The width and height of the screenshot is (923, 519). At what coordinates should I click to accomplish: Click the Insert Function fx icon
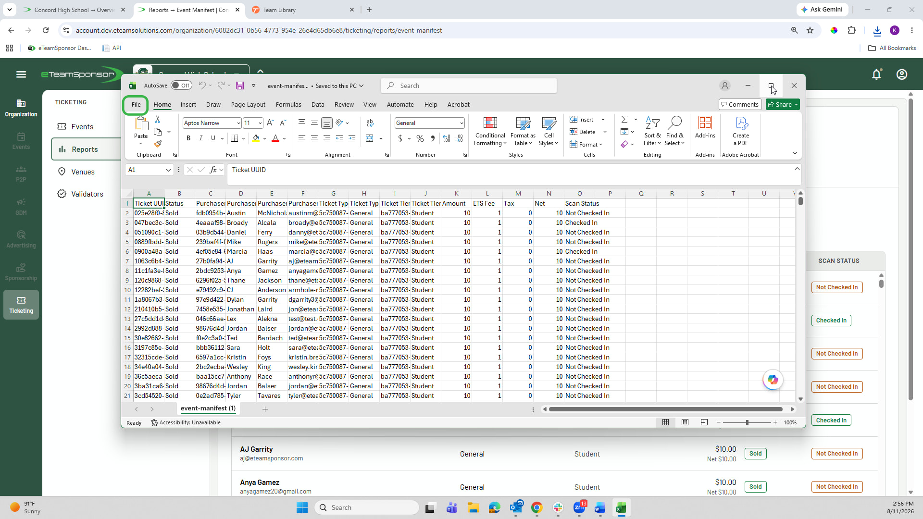[213, 170]
